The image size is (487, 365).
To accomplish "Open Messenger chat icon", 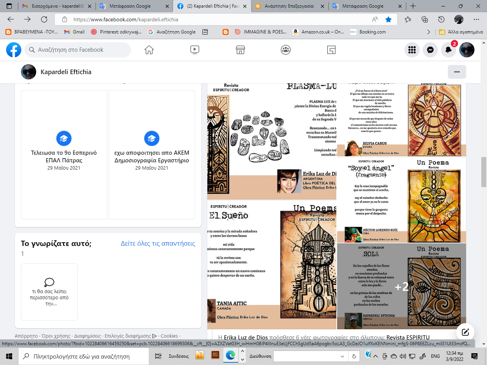I will point(430,50).
